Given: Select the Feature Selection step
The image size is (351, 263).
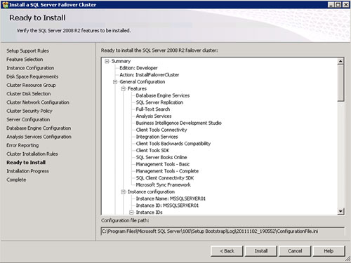Looking at the screenshot, I should coord(25,60).
